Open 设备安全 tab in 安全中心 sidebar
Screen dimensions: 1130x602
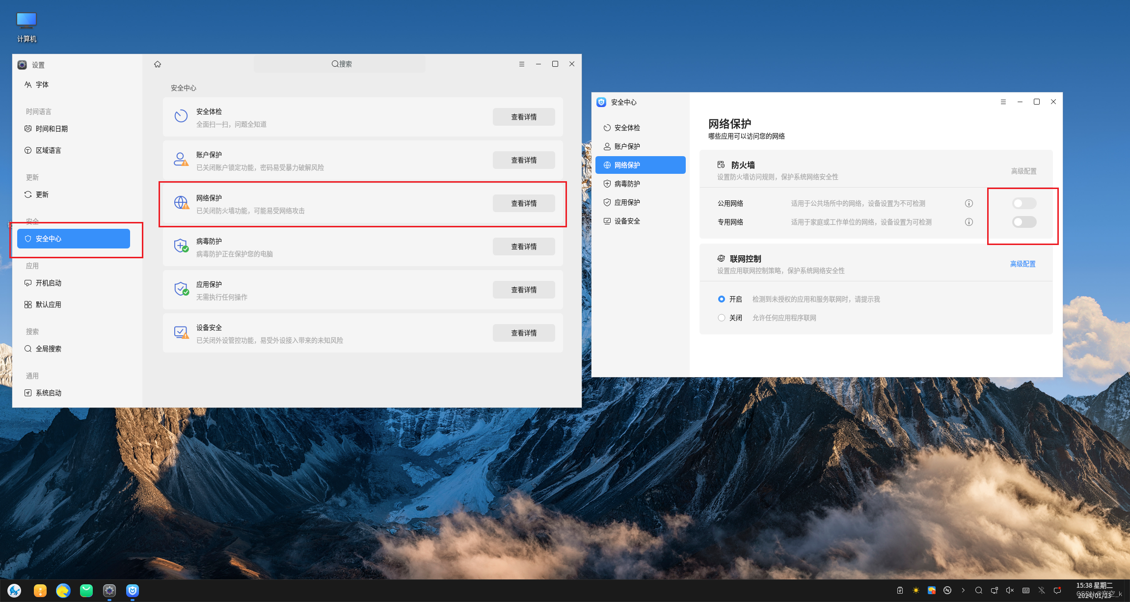627,221
